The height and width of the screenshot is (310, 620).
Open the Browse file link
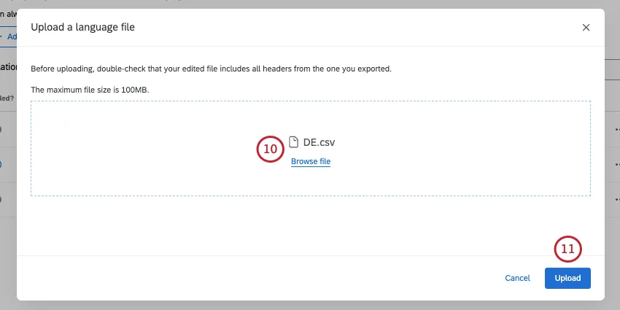pyautogui.click(x=311, y=161)
